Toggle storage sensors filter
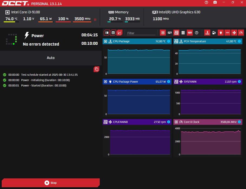The image size is (246, 189). (183, 33)
